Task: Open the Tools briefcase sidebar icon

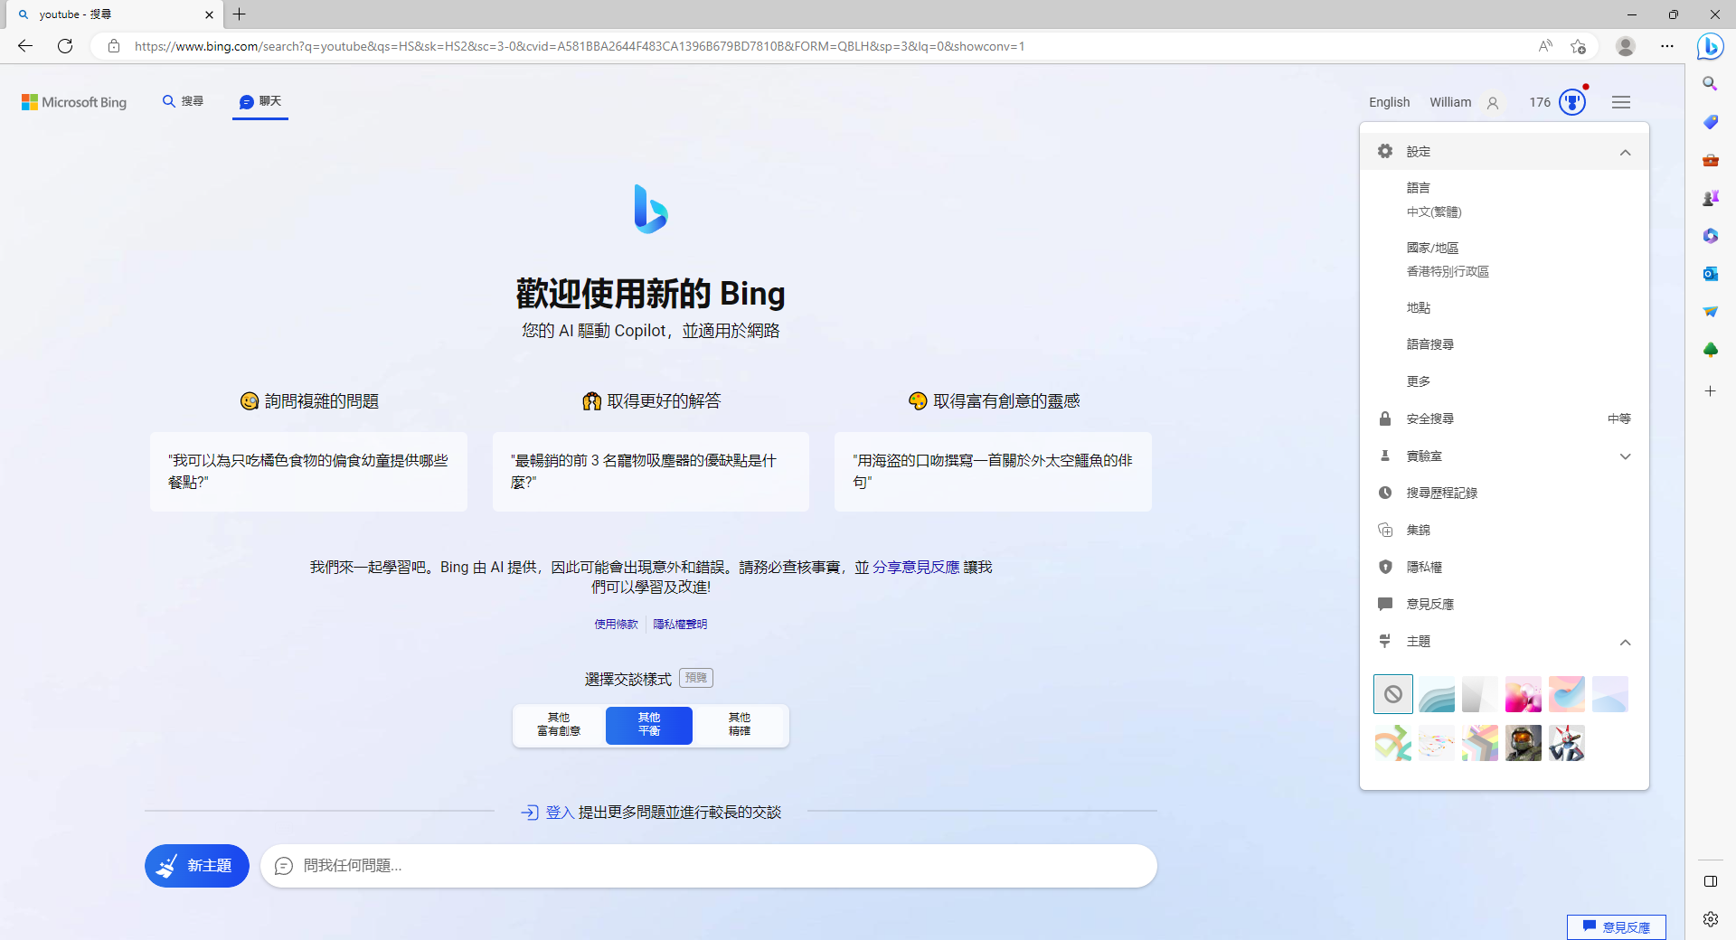Action: pos(1710,160)
